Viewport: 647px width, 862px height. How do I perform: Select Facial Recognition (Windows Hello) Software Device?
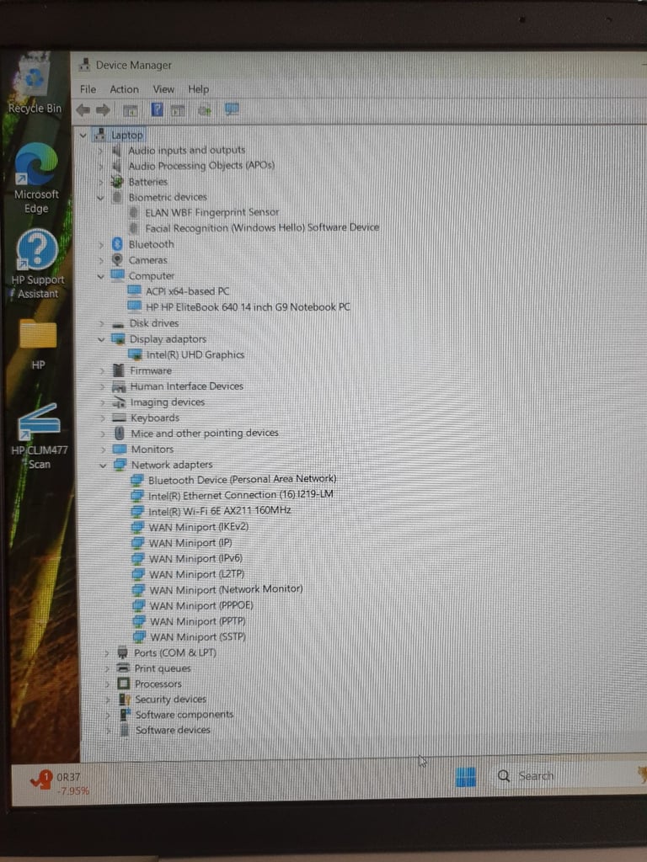click(262, 227)
